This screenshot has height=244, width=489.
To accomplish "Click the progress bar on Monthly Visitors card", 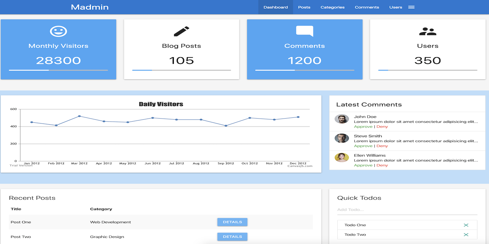I will (x=58, y=70).
